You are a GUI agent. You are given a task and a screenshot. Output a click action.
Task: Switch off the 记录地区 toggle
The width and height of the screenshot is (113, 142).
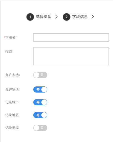pos(40,115)
